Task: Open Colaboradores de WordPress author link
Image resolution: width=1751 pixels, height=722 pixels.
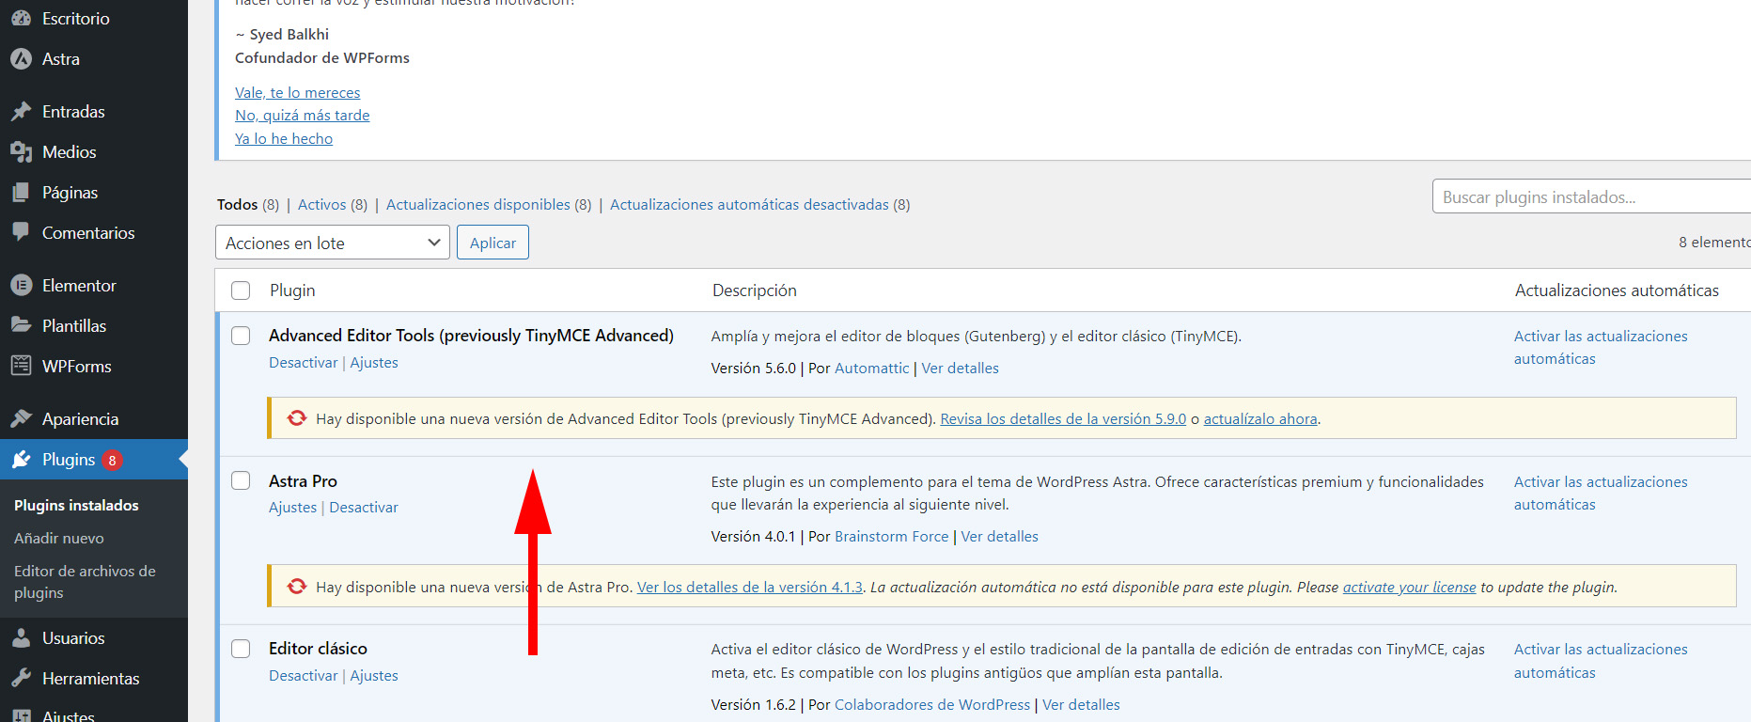Action: click(932, 705)
